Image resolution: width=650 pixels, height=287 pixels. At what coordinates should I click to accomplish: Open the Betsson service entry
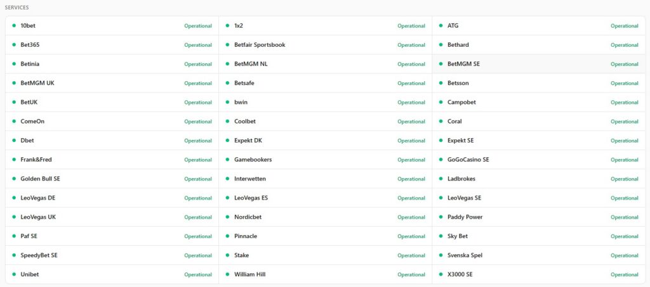[x=539, y=83]
